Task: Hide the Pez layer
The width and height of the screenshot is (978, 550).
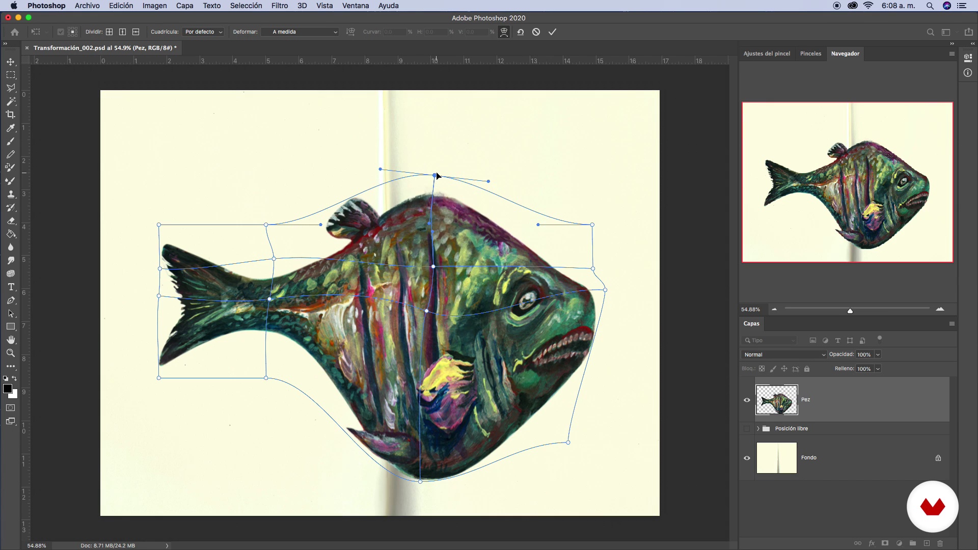Action: coord(747,400)
